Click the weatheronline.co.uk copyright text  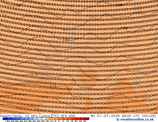tap(135, 120)
